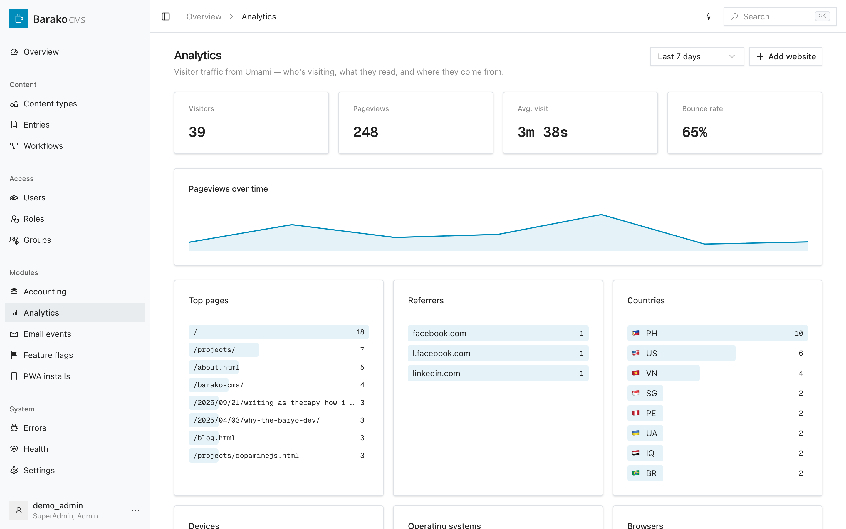Click the Brazil flag in Countries

[636, 473]
